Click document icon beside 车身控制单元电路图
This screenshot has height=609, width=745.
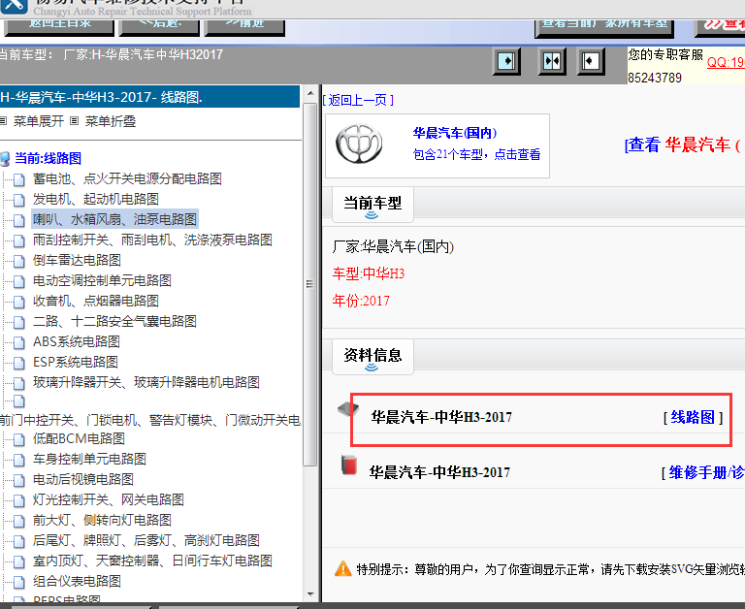[x=19, y=460]
